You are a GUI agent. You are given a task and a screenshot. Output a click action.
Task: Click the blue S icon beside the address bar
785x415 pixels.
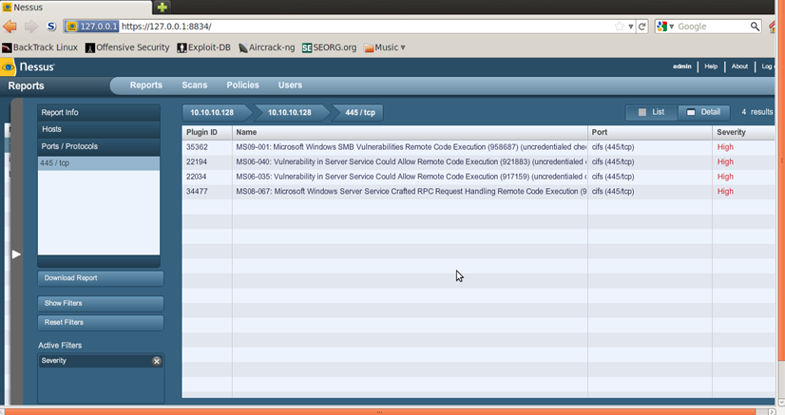pos(51,27)
